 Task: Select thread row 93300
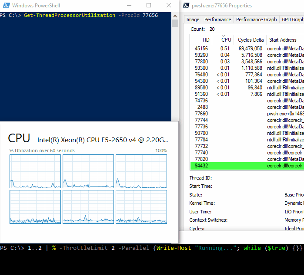tap(247, 68)
